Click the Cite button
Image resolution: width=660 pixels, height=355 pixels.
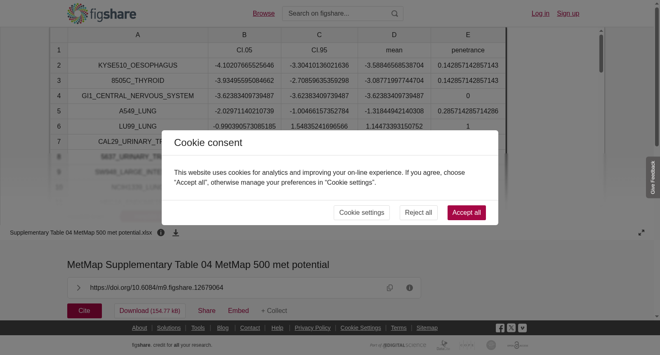(x=85, y=311)
